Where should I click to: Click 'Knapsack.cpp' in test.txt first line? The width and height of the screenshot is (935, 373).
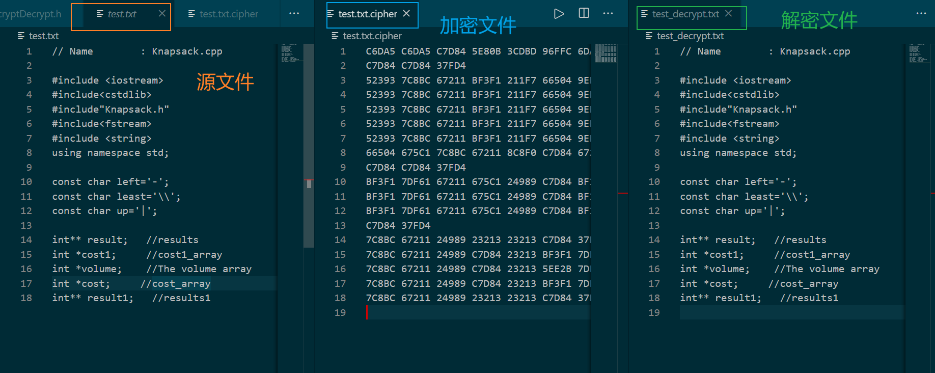pos(187,51)
